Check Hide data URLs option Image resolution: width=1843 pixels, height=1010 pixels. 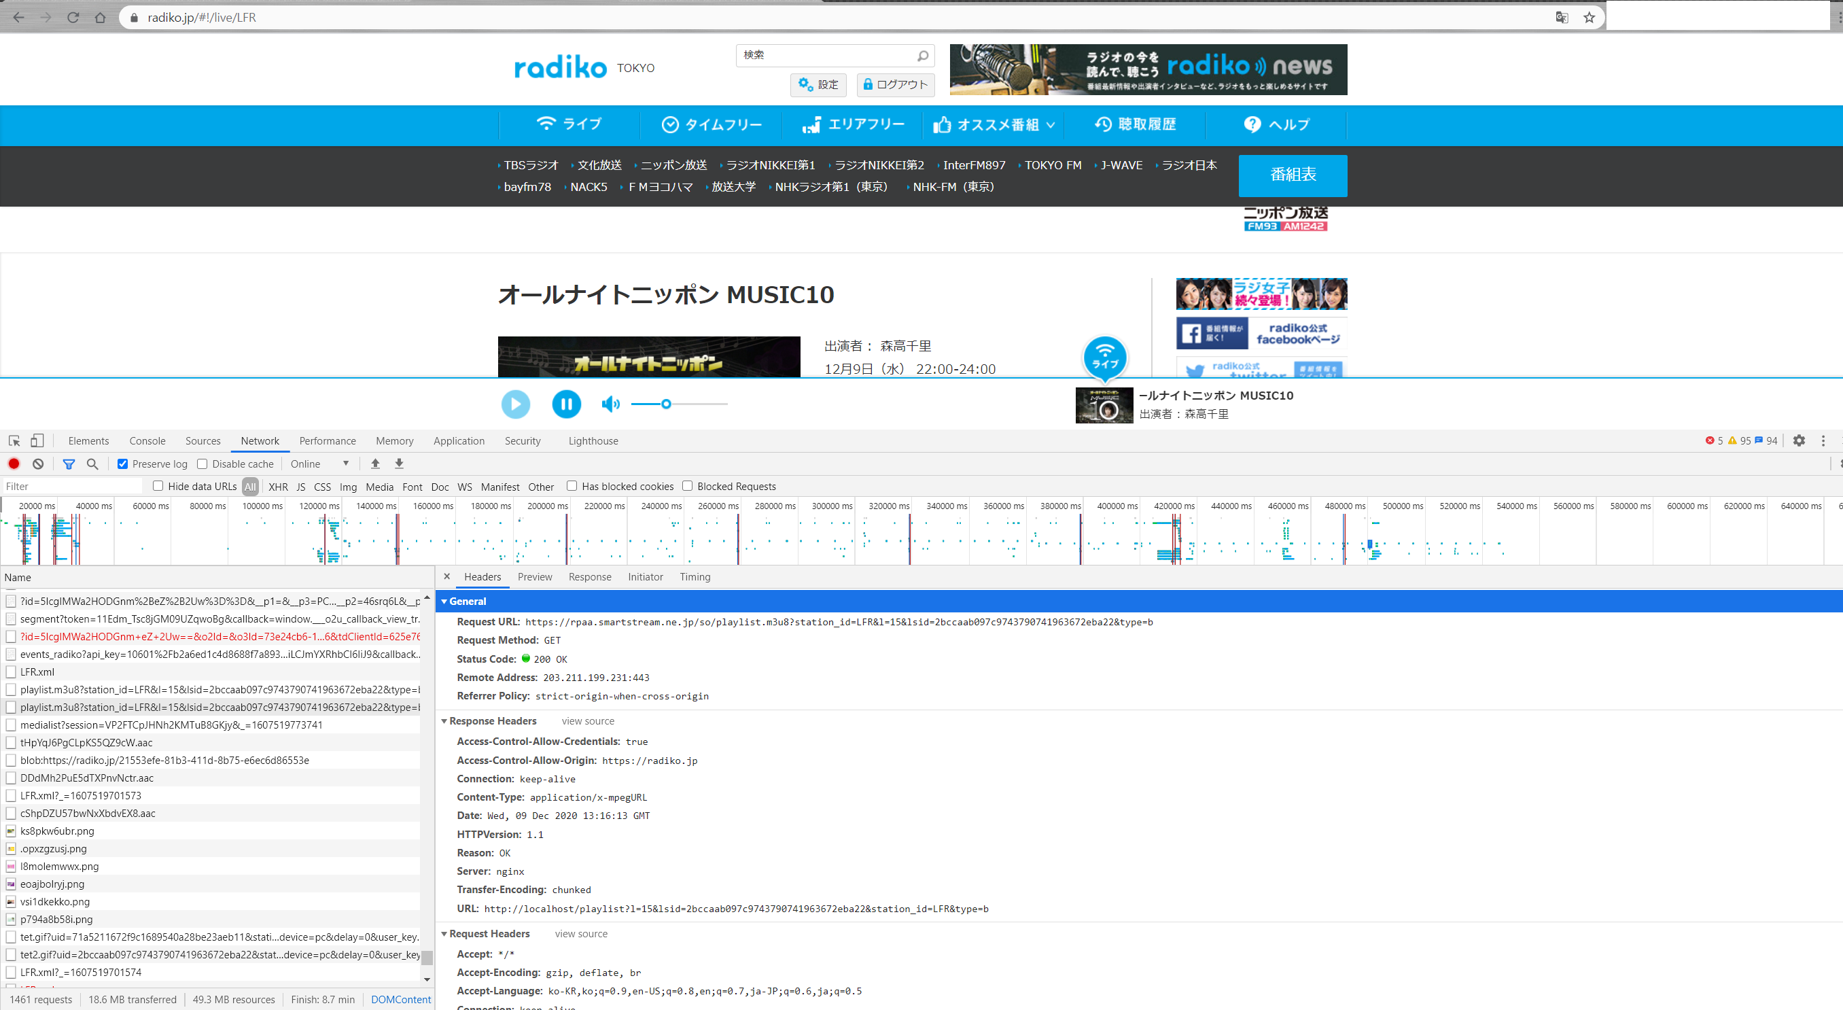click(x=158, y=486)
